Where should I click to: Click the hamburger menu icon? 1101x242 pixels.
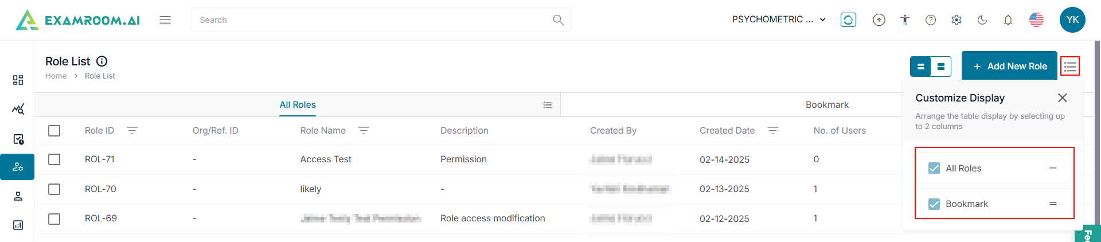(165, 20)
